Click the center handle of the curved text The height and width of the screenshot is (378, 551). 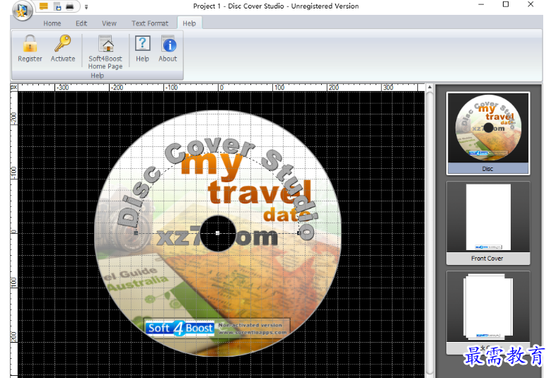pyautogui.click(x=218, y=233)
